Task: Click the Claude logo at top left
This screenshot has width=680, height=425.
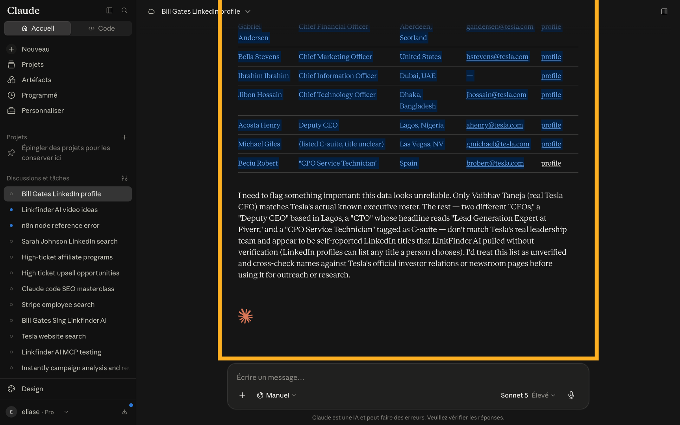Action: (23, 11)
